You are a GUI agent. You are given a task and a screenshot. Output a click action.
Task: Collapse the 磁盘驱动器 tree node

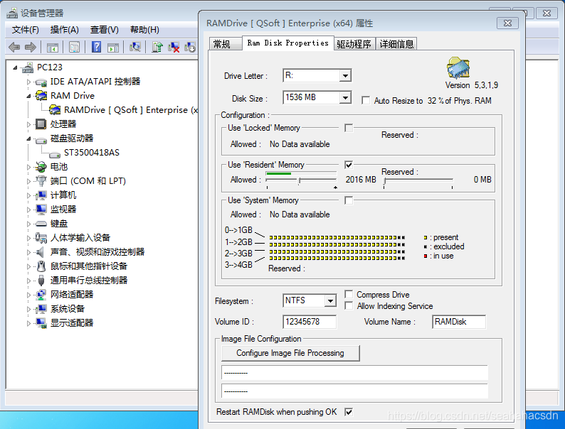tap(29, 139)
